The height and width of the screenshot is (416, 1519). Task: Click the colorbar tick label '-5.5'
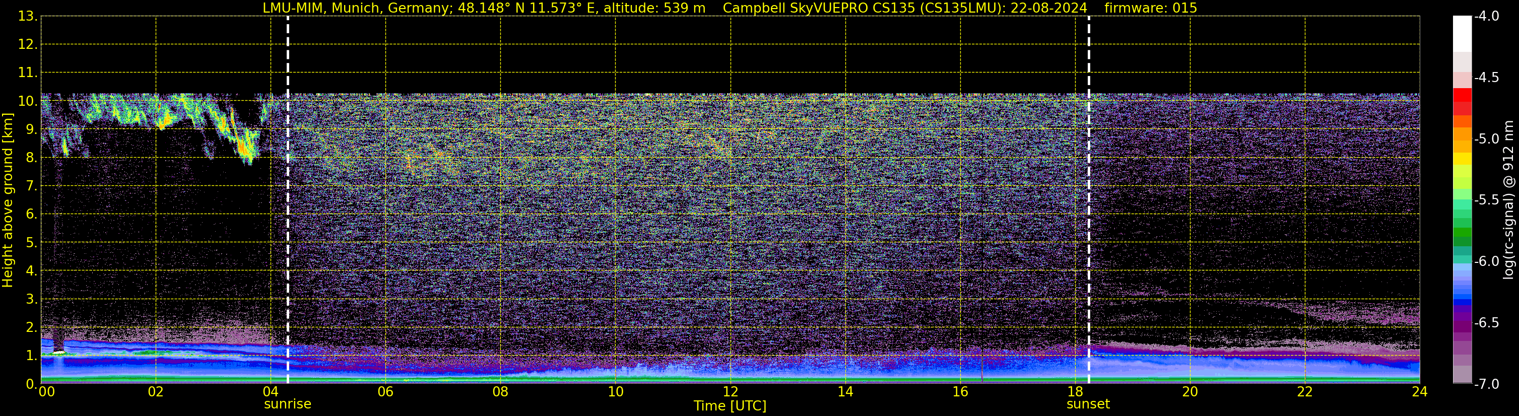(1486, 200)
